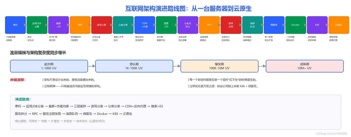Select the orange RPC box
The height and width of the screenshot is (137, 351).
click(209, 25)
